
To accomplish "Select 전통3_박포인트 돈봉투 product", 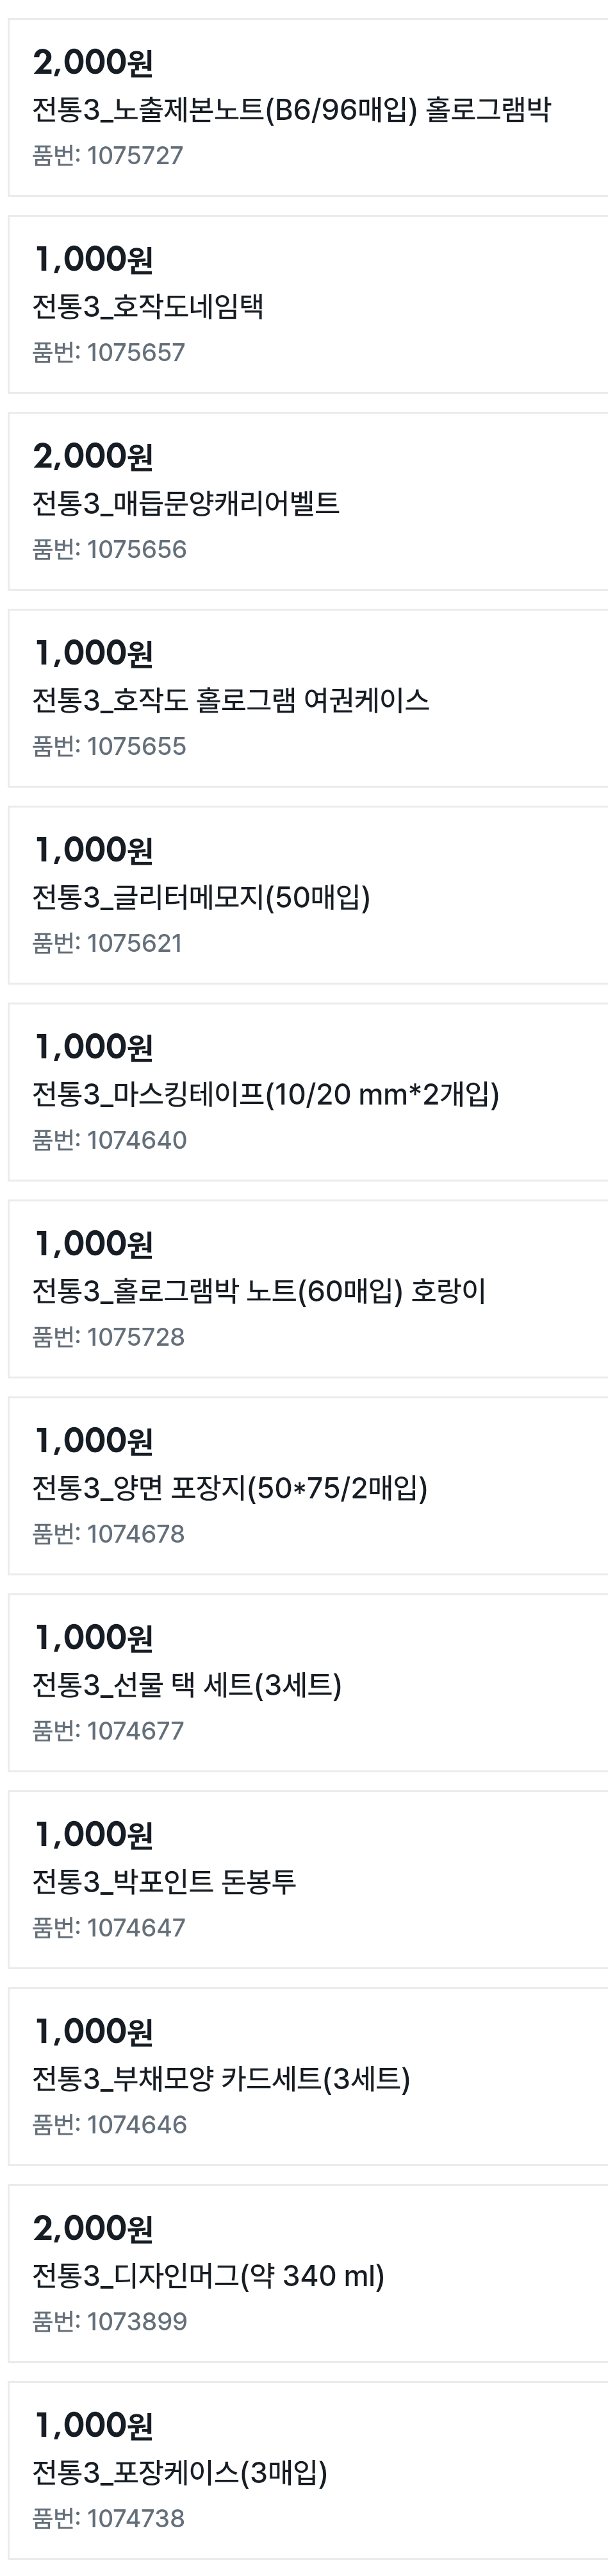I will click(x=164, y=1882).
